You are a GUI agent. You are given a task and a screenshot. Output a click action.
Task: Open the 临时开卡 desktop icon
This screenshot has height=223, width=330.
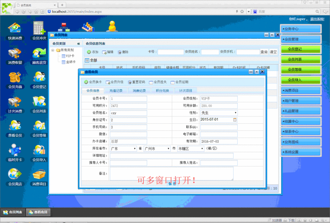[x=15, y=153]
